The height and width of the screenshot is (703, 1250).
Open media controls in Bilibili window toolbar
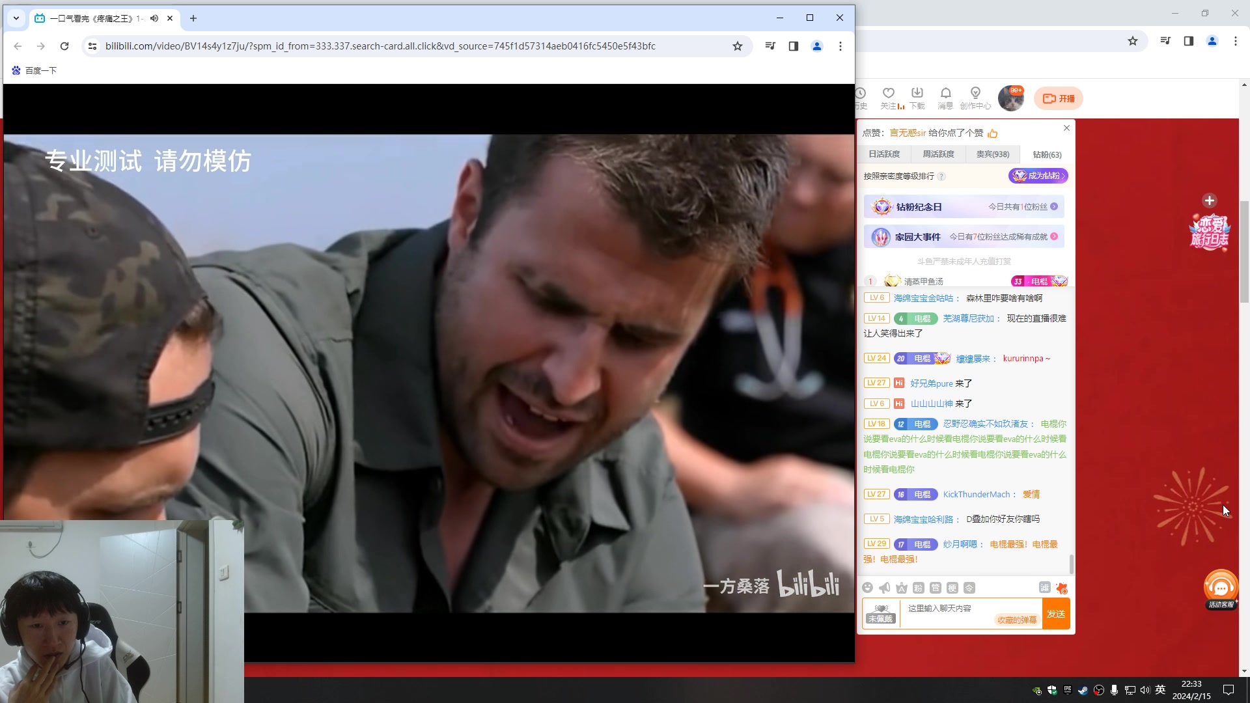coord(770,46)
